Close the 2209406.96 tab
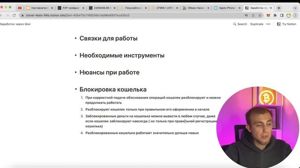This screenshot has height=168, width=300. coord(114,8)
